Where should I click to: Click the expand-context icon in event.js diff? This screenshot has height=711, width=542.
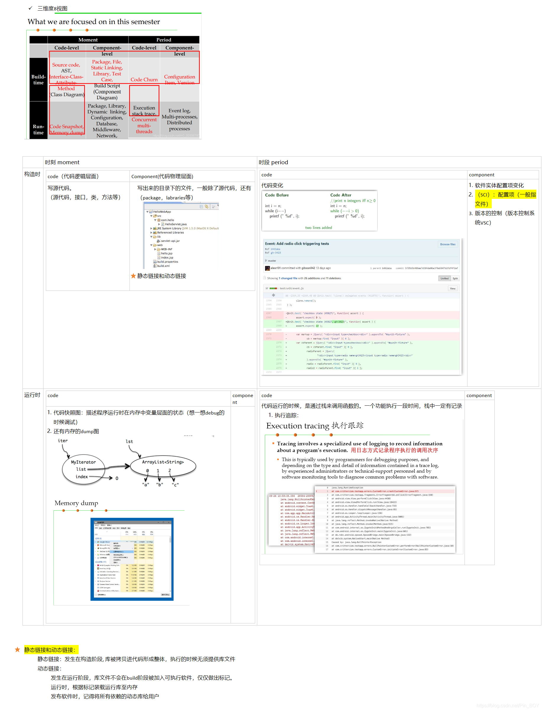pos(273,295)
